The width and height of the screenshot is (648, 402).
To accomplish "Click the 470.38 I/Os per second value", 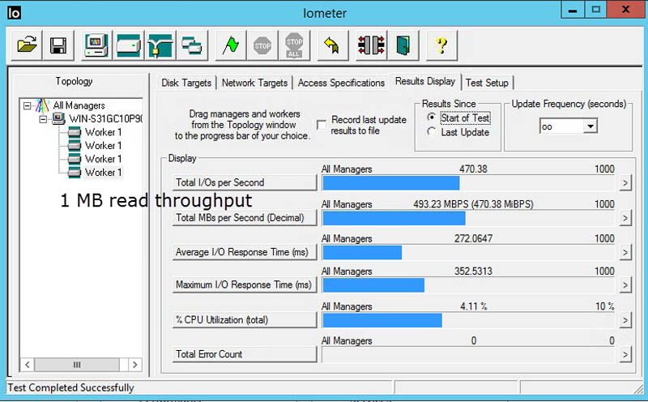I will pos(473,169).
